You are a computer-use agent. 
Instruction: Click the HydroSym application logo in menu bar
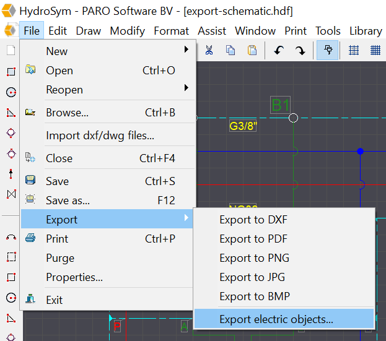tap(11, 30)
